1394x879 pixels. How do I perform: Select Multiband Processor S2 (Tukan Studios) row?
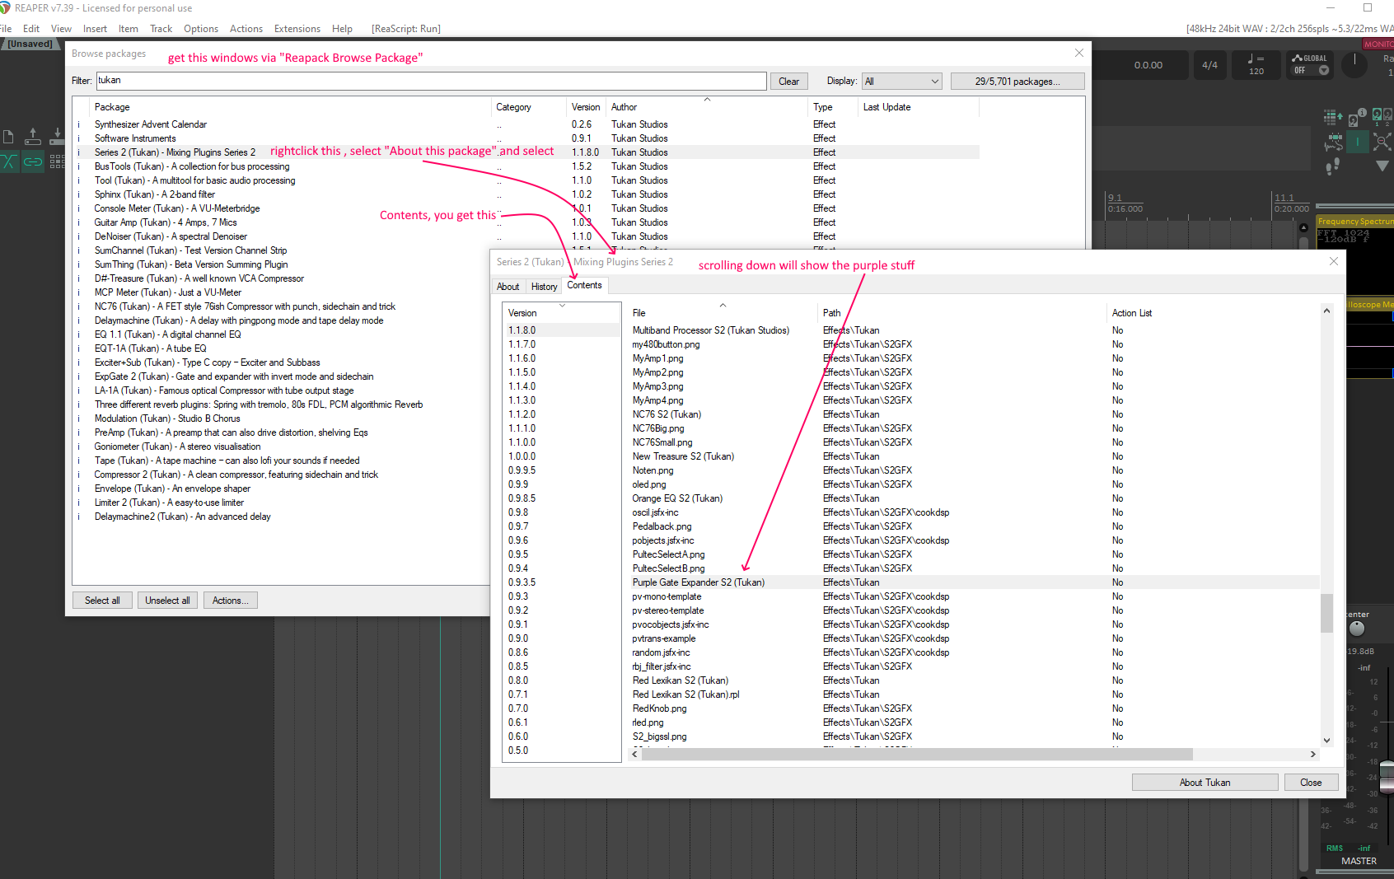click(975, 330)
